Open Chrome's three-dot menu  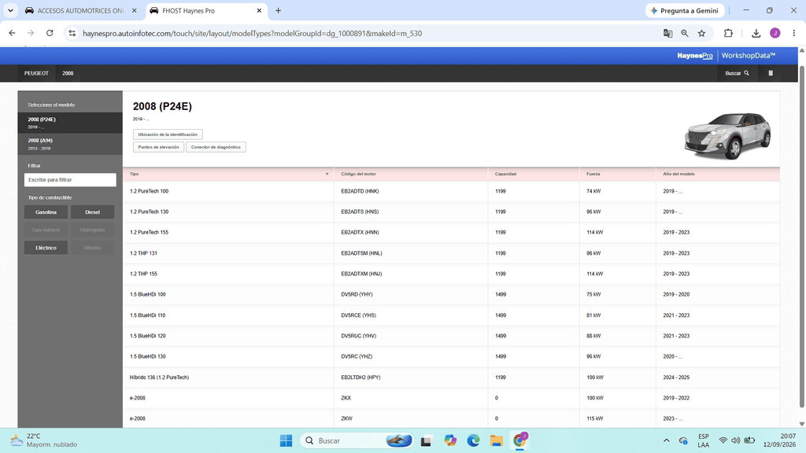pyautogui.click(x=793, y=33)
